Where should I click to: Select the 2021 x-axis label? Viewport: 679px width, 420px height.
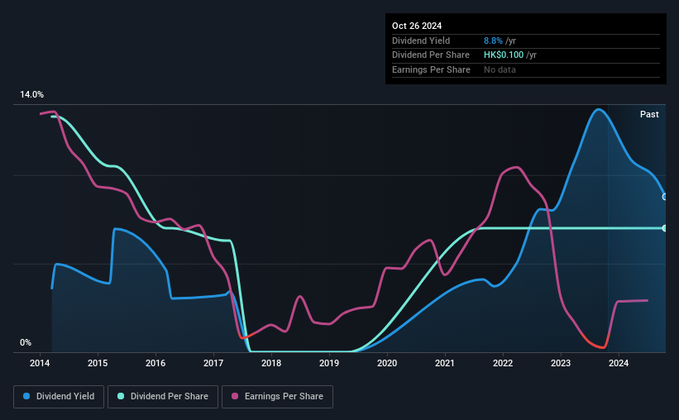(445, 363)
